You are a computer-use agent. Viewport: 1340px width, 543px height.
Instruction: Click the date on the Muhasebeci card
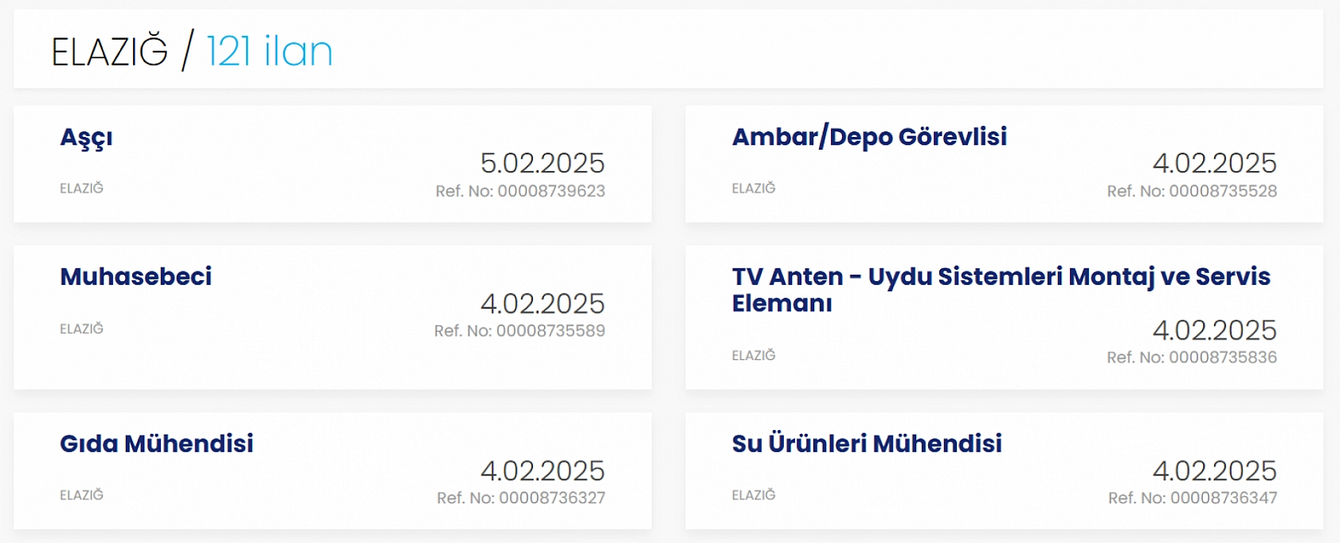pos(543,303)
